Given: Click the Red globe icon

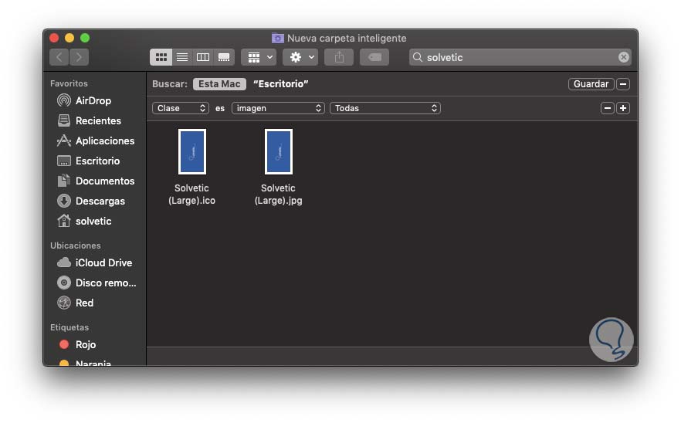Looking at the screenshot, I should (x=64, y=303).
